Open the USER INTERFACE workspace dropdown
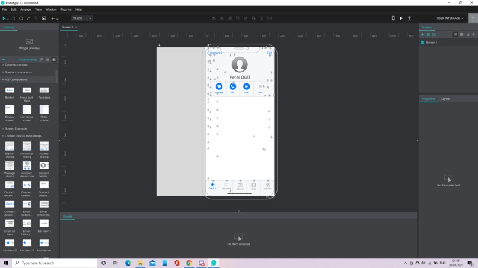This screenshot has width=478, height=268. (x=450, y=18)
